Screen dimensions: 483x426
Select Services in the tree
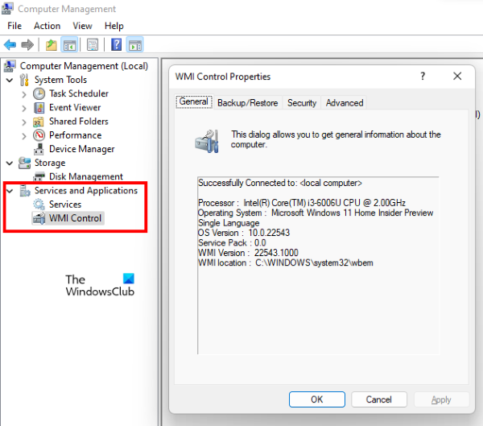[65, 205]
